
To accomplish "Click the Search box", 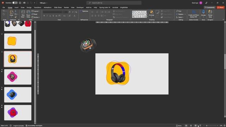I will 114,3.
